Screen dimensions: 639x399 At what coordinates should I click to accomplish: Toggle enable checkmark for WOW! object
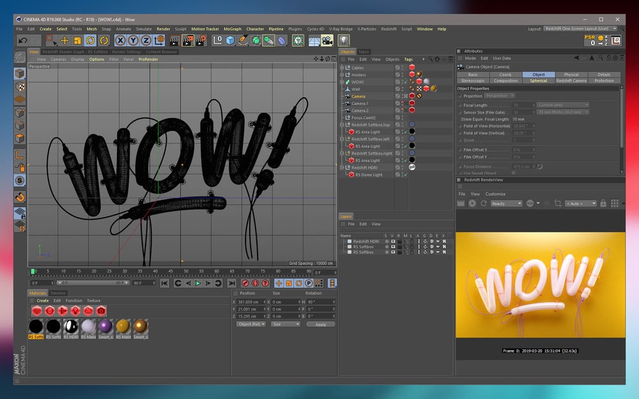pyautogui.click(x=406, y=82)
